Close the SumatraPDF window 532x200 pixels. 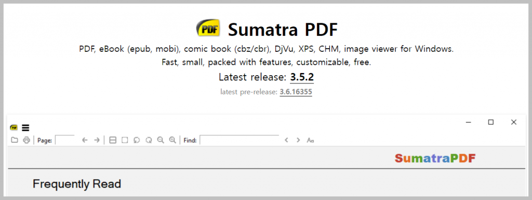[x=514, y=122]
